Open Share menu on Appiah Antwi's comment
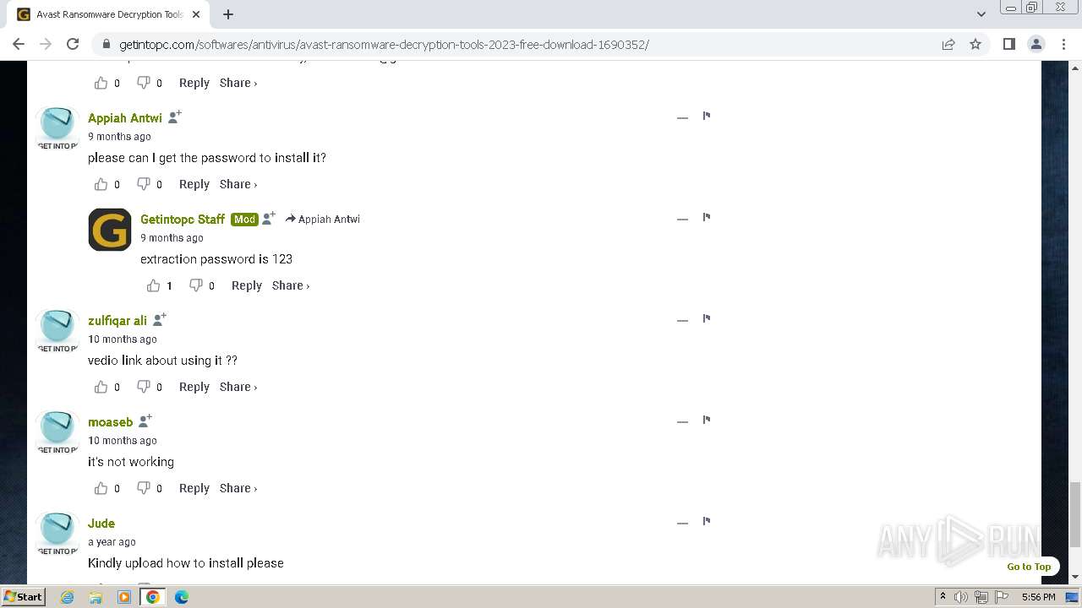 click(238, 184)
